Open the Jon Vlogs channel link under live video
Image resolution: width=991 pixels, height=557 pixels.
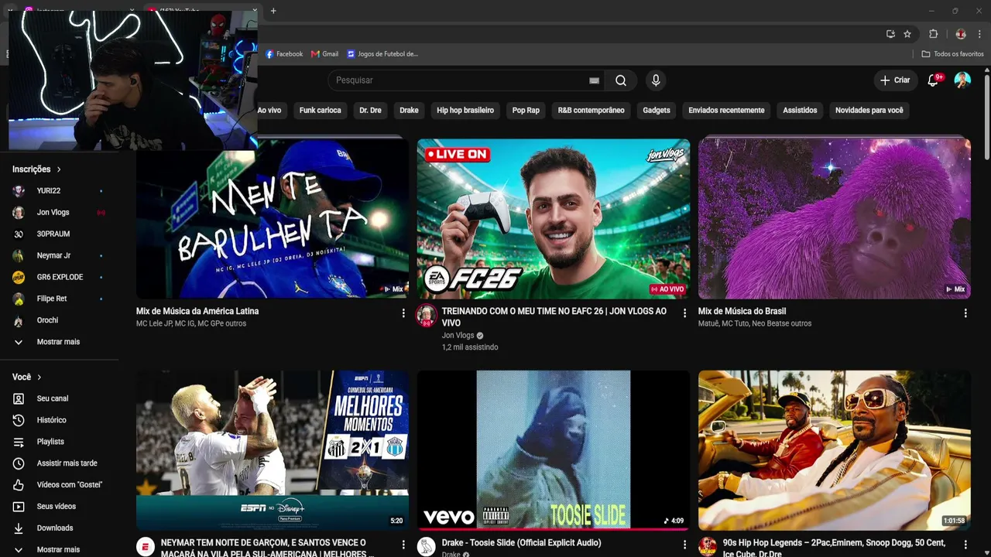coord(458,336)
